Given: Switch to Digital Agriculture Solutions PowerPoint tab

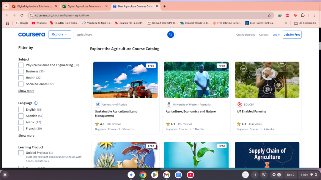Looking at the screenshot, I should point(34,6).
